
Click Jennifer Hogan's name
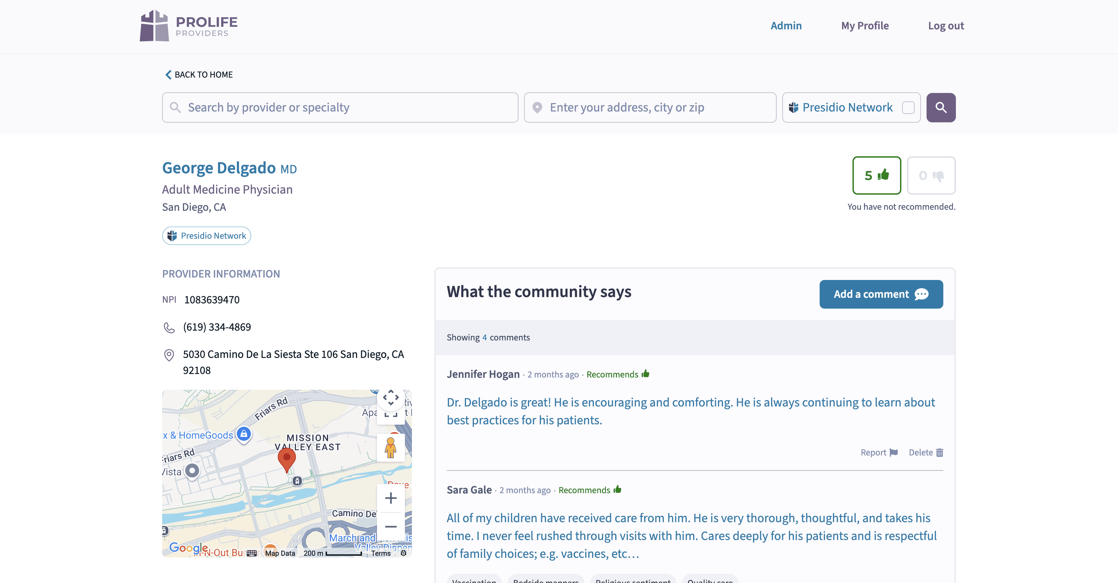pos(483,374)
